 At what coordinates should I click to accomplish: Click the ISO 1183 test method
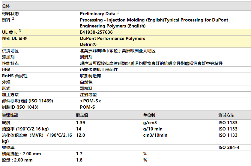[x=228, y=123]
